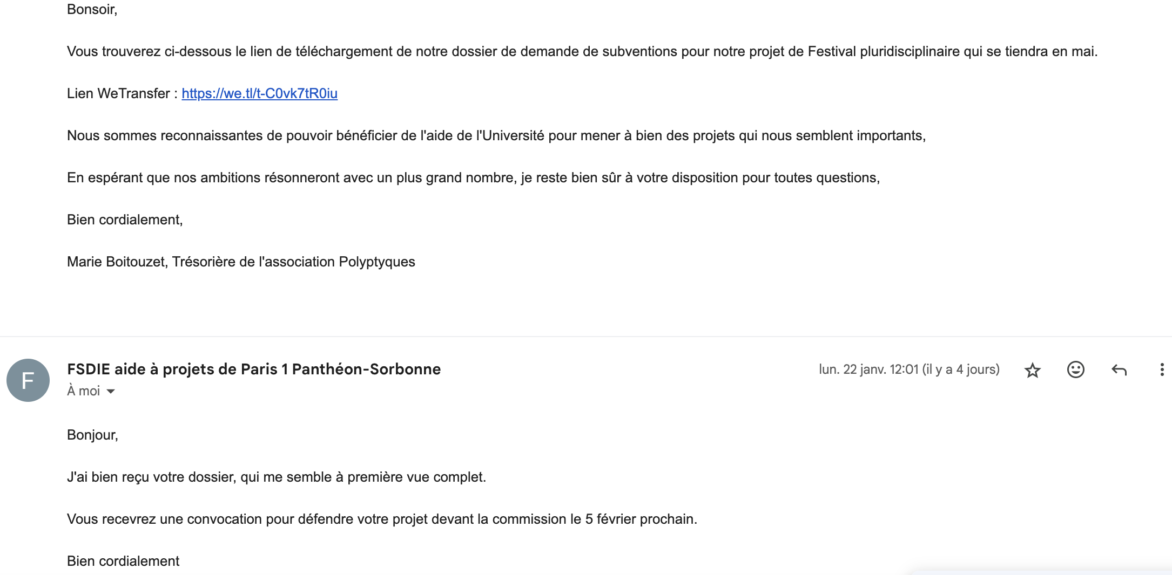Click sender name FSDIE aide à projets

[254, 369]
